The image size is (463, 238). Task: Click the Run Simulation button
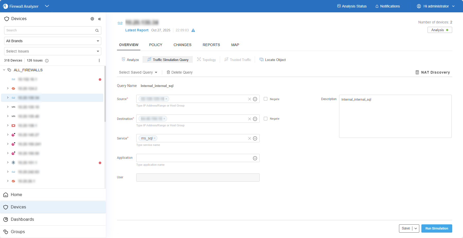437,228
